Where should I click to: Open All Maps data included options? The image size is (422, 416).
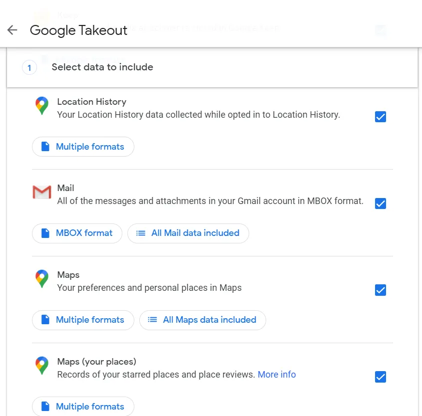pos(203,320)
